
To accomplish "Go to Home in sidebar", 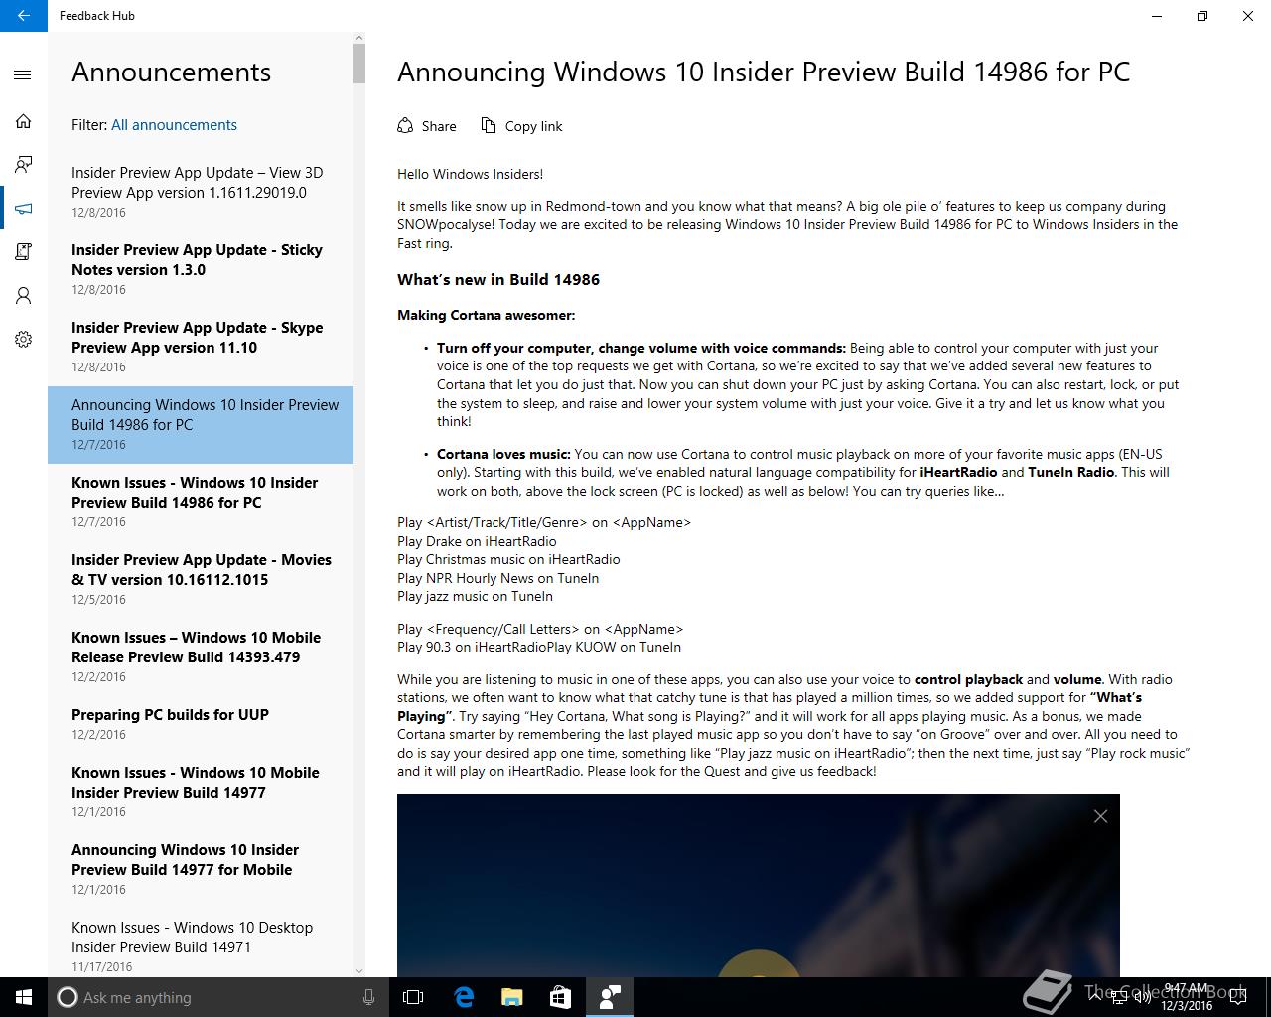I will tap(23, 120).
